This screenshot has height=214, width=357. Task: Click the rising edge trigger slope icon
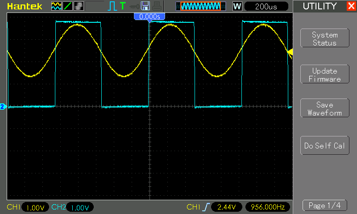click(206, 207)
